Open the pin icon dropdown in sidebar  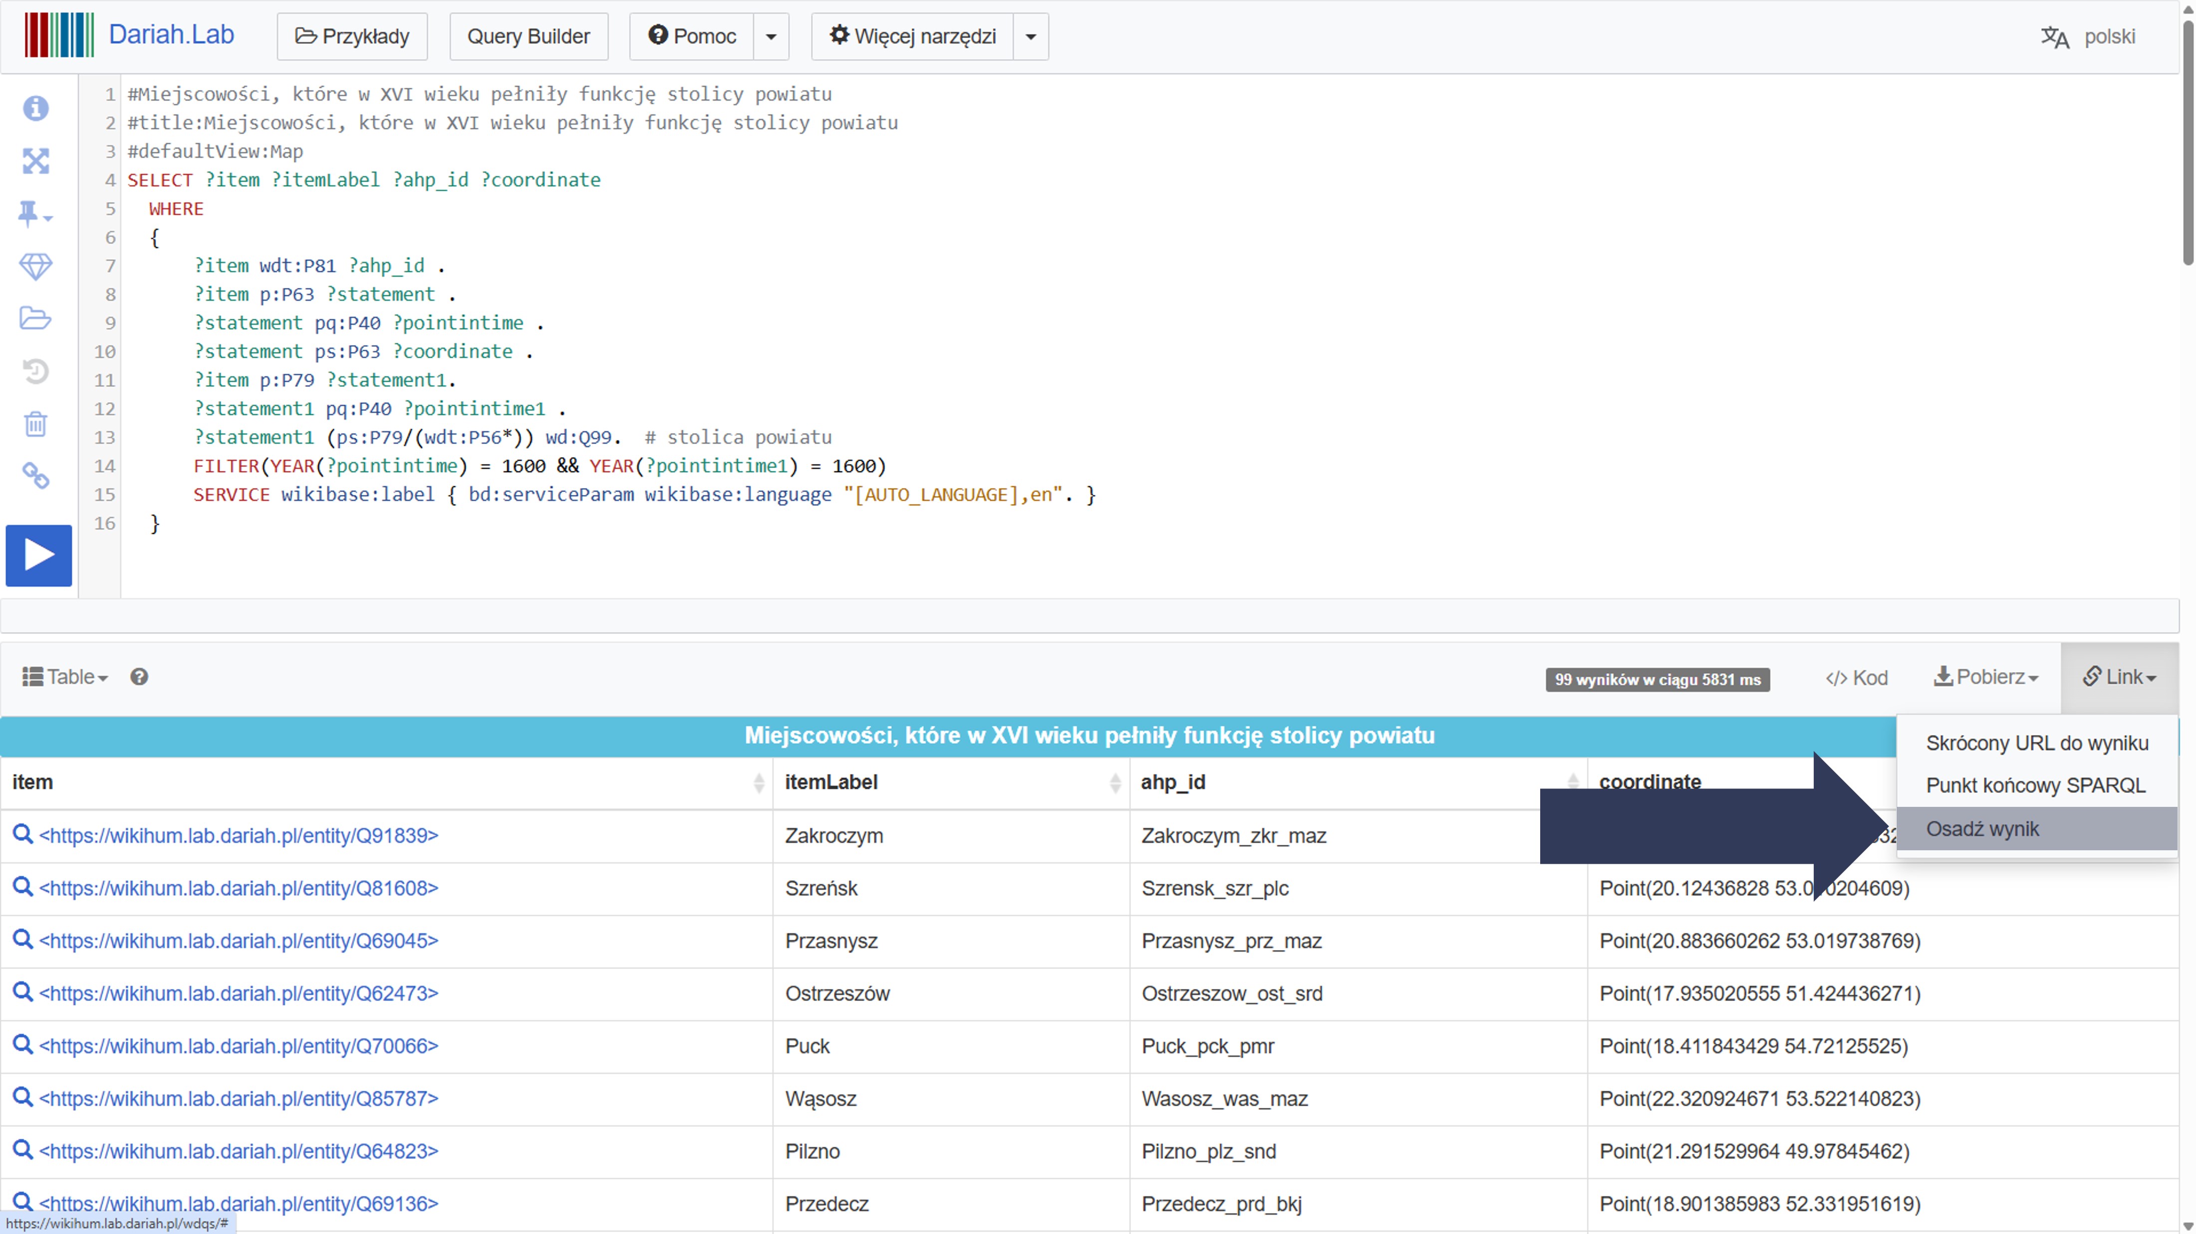(x=35, y=214)
